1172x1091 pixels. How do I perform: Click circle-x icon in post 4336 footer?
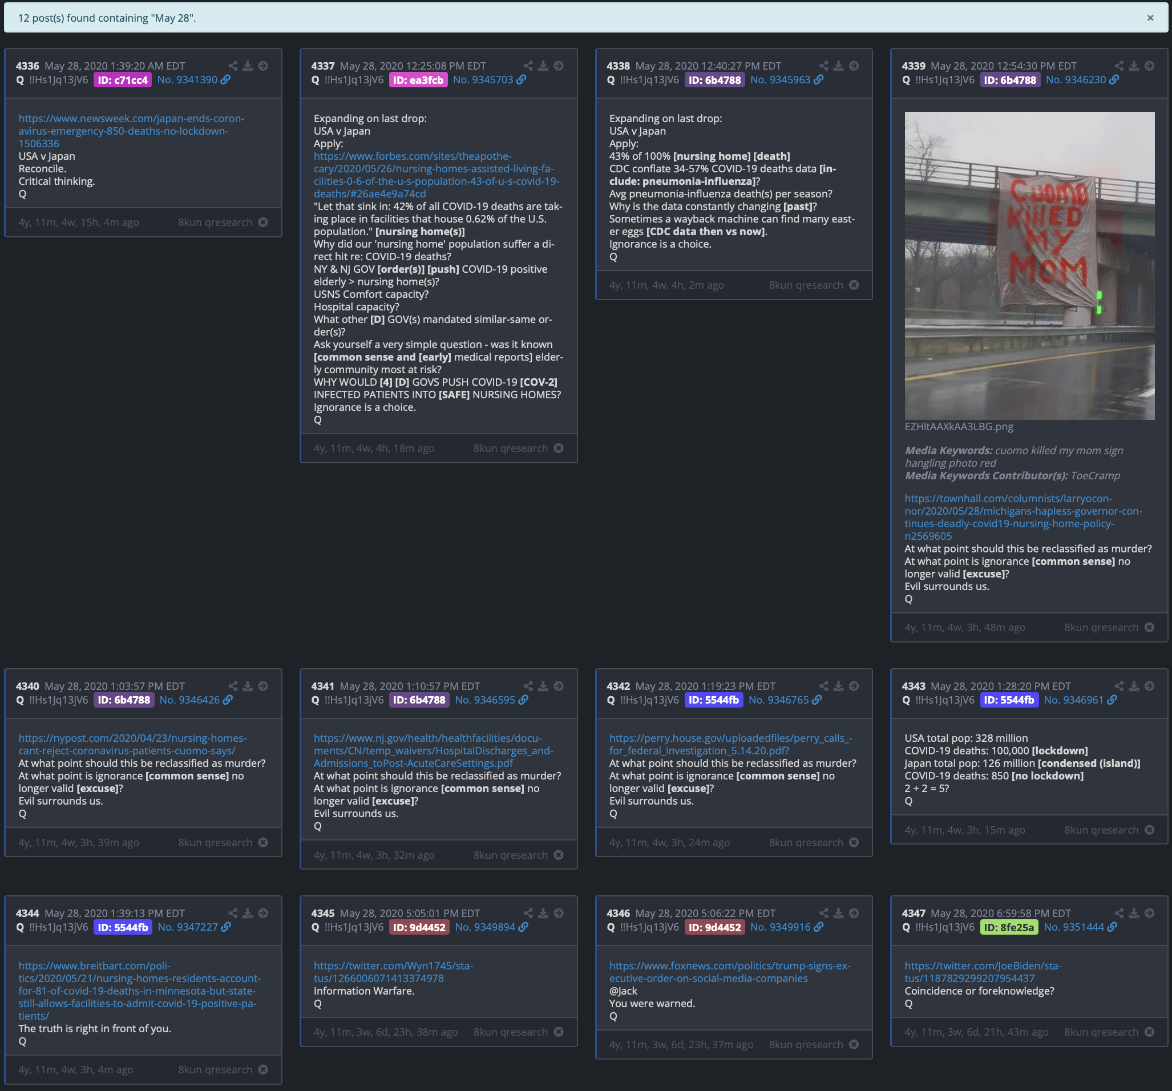(x=263, y=222)
